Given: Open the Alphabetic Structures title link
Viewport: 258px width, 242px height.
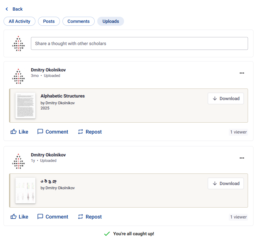Looking at the screenshot, I should 62,96.
